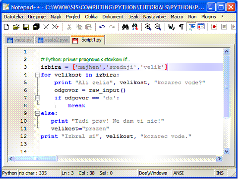The width and height of the screenshot is (238, 179).
Task: Open the Dokument menu
Action: [113, 17]
